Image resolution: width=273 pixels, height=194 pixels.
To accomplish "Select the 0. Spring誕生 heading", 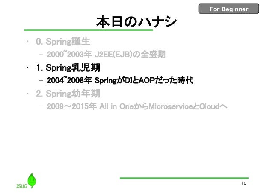I will pyautogui.click(x=63, y=42).
